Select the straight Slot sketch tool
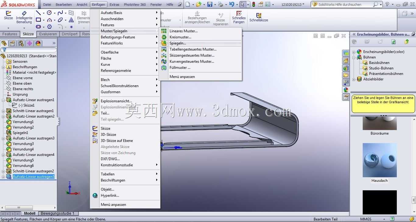Image resolution: width=416 pixels, height=222 pixels. click(x=38, y=27)
